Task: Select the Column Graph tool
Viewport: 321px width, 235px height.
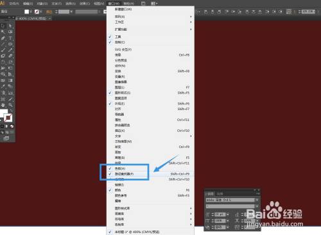Action: (x=10, y=93)
